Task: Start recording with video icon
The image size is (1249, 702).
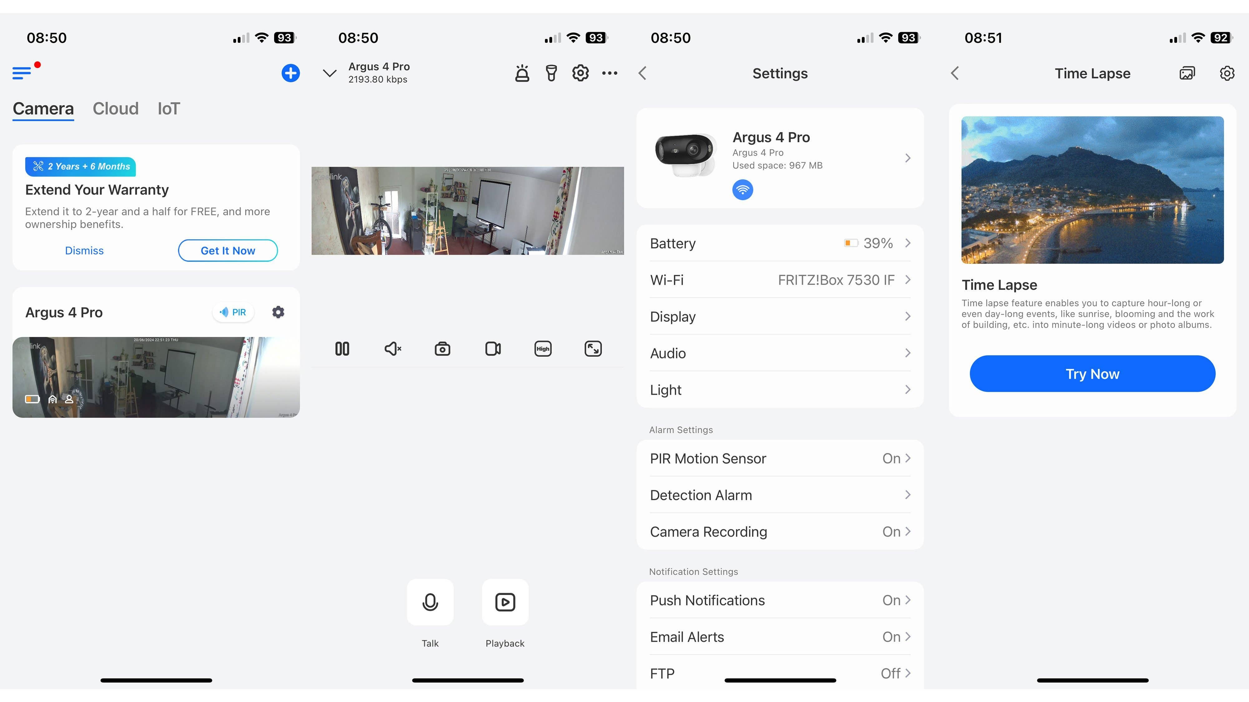Action: coord(493,349)
